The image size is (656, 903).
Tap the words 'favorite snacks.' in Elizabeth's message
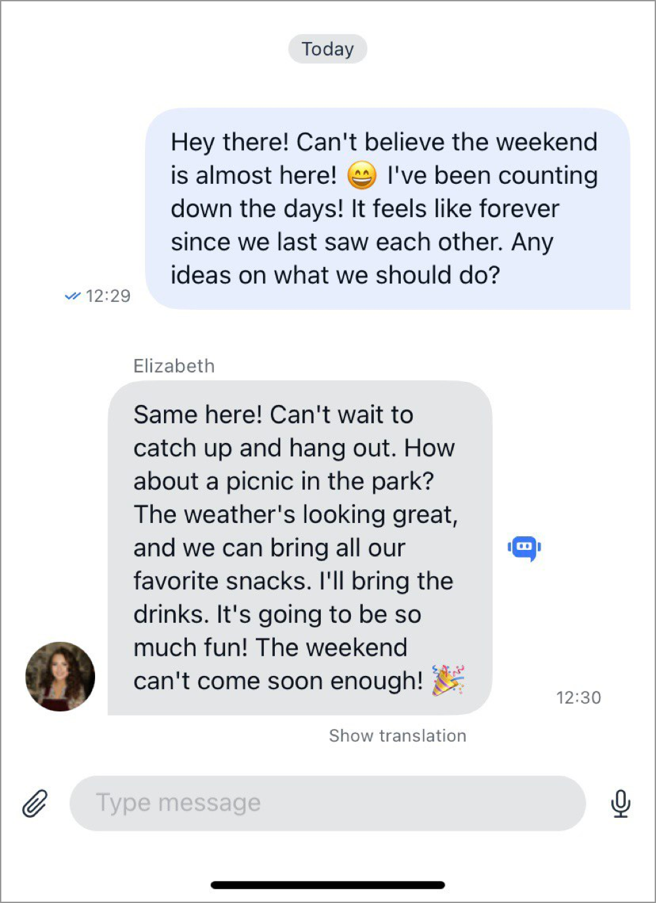pyautogui.click(x=222, y=581)
